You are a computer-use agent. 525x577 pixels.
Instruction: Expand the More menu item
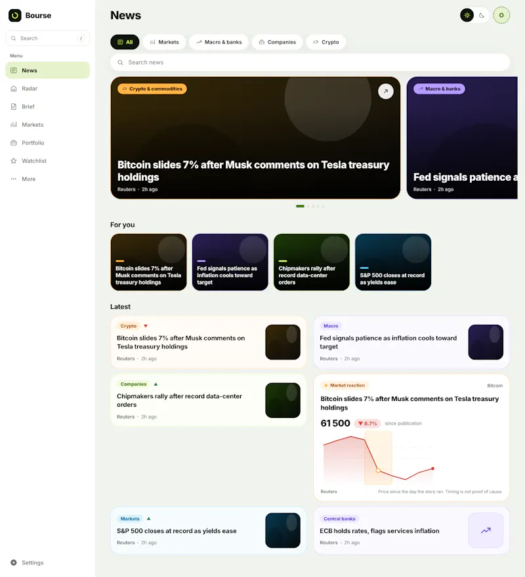[47, 179]
